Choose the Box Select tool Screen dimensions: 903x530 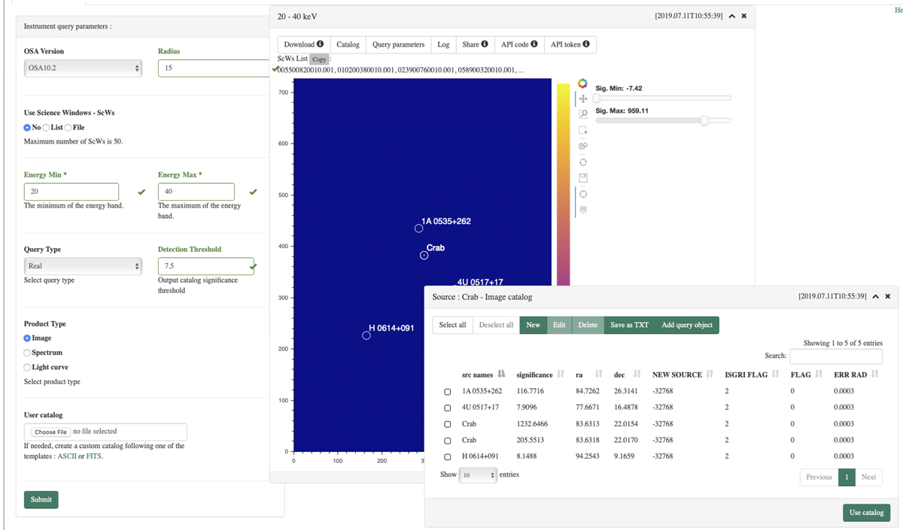pyautogui.click(x=583, y=130)
